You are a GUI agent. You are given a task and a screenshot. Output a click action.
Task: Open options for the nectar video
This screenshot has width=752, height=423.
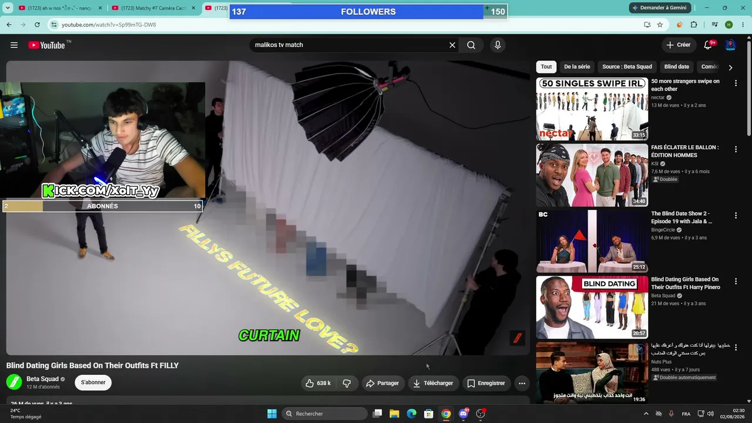coord(736,83)
